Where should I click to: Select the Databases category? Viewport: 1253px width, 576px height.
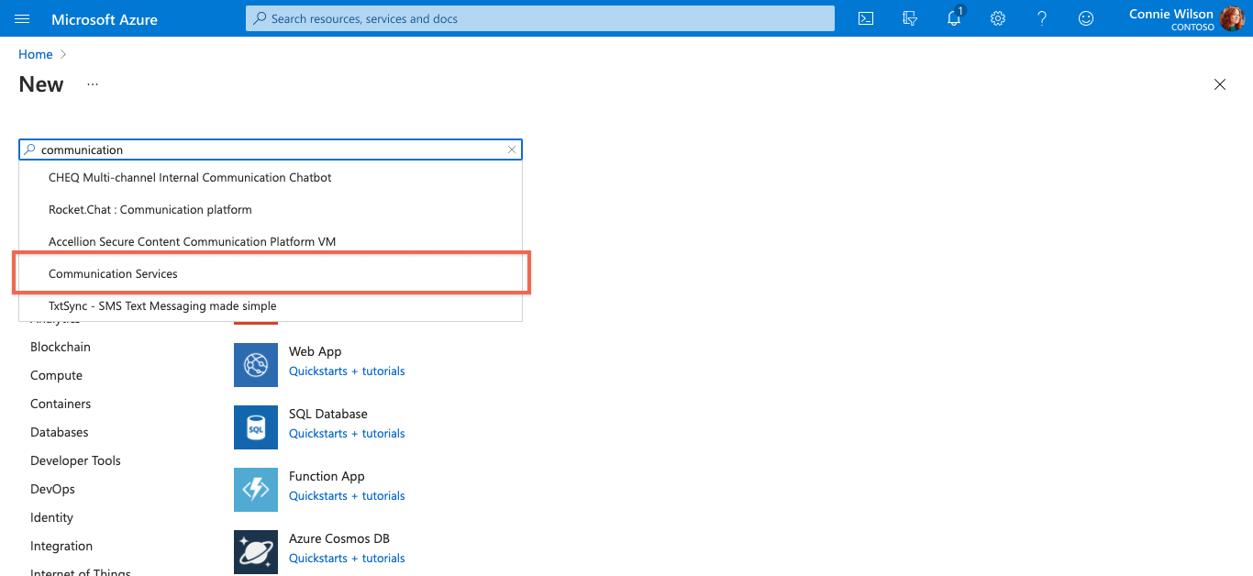pos(57,431)
